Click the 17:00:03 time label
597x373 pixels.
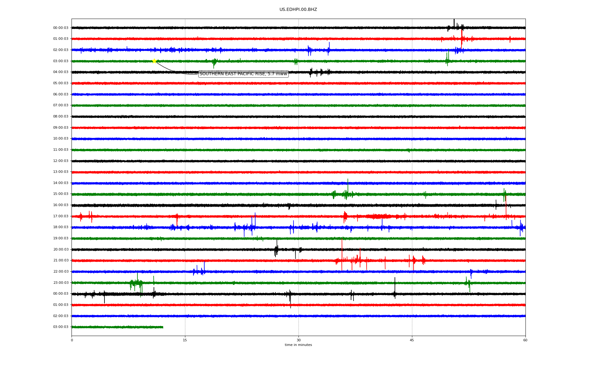click(61, 216)
